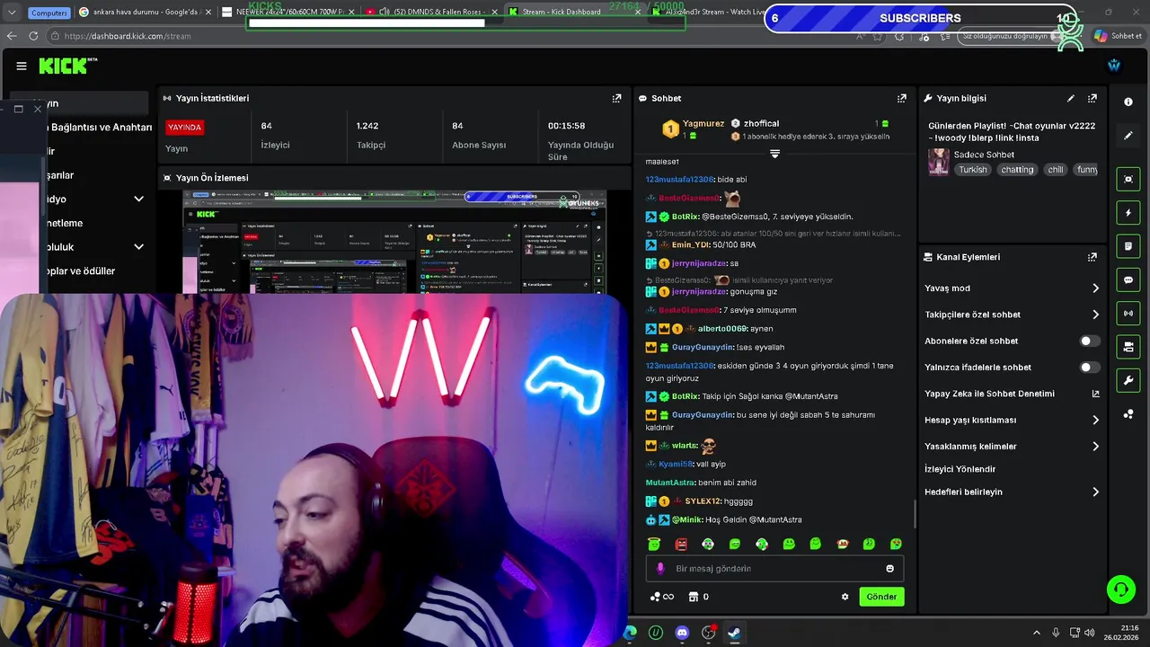Switch to the NEEWER browser tab
The height and width of the screenshot is (647, 1150).
pyautogui.click(x=287, y=13)
